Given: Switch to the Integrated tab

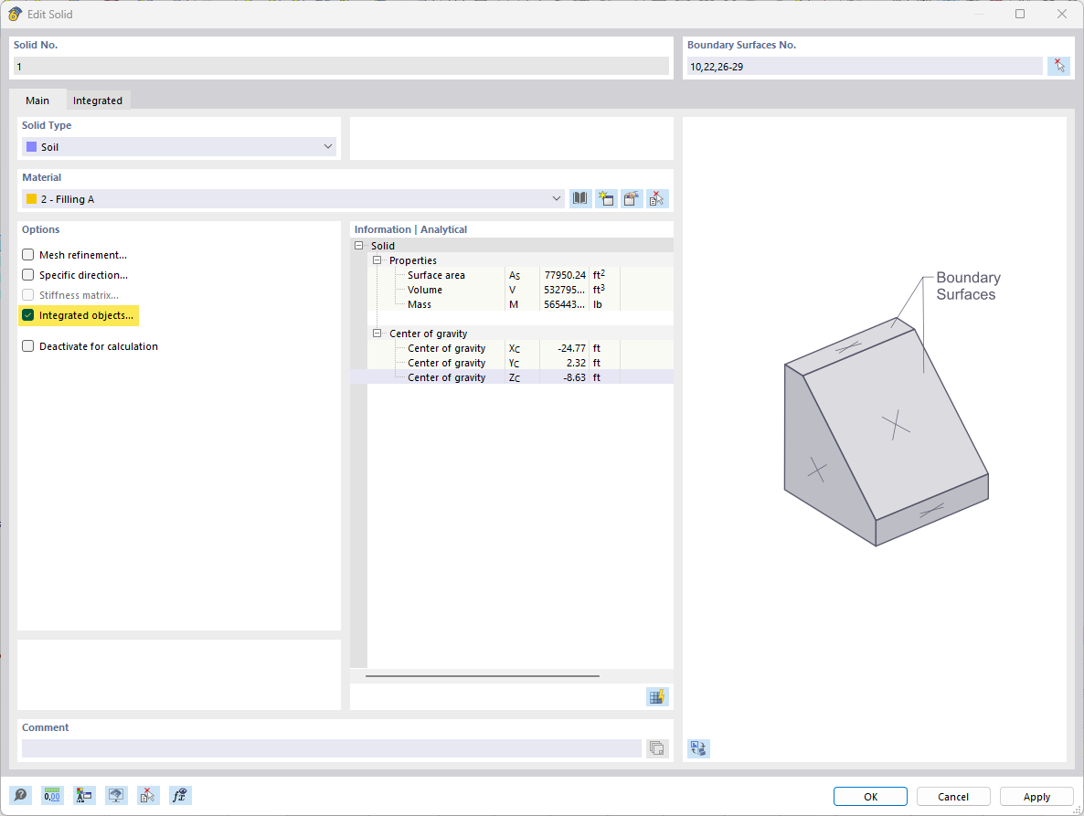Looking at the screenshot, I should tap(98, 101).
